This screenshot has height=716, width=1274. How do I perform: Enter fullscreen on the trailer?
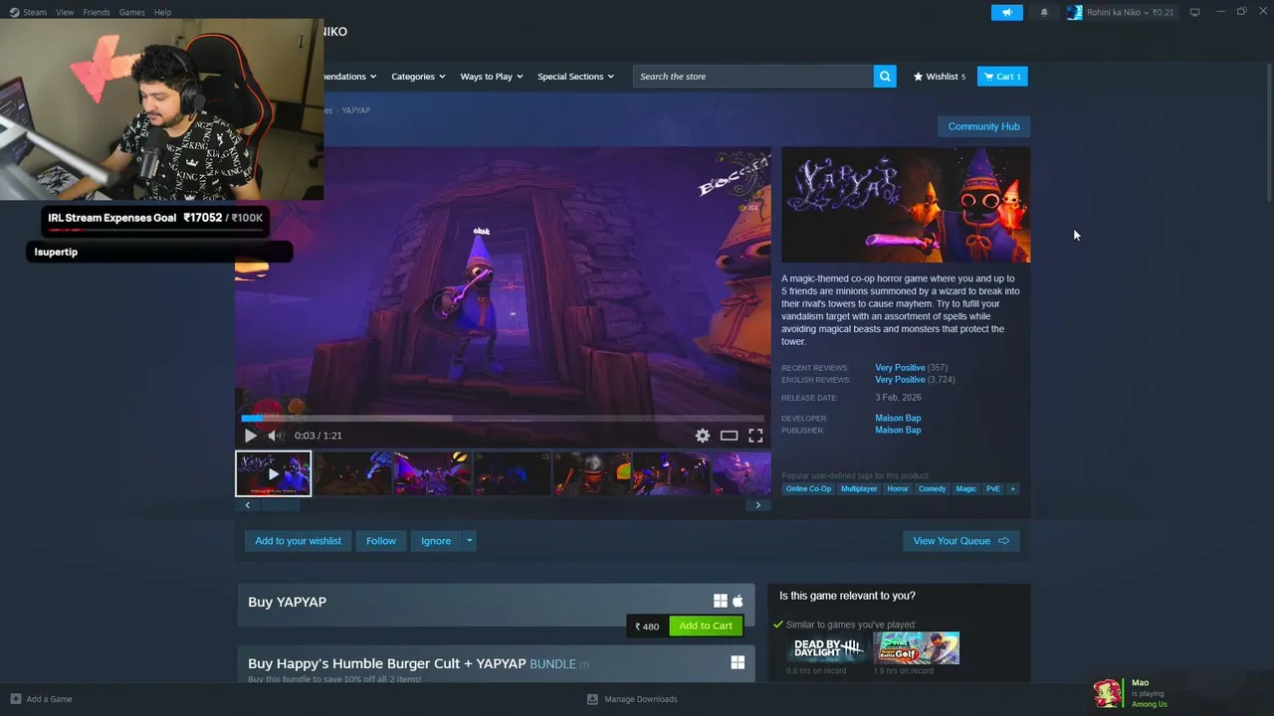(755, 436)
